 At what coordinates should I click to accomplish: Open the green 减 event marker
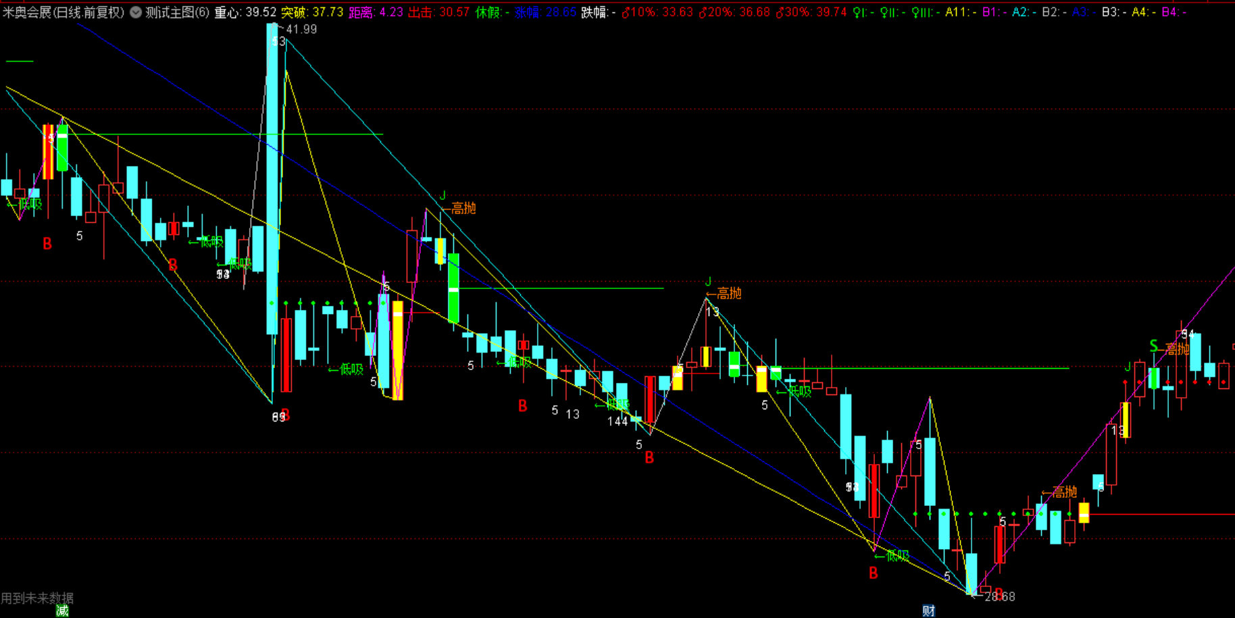coord(62,611)
